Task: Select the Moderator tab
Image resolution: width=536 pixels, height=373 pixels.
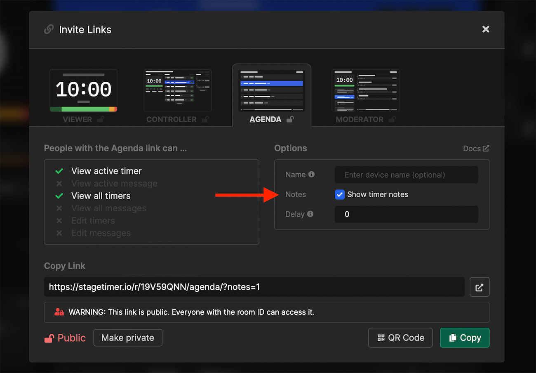Action: pyautogui.click(x=365, y=96)
